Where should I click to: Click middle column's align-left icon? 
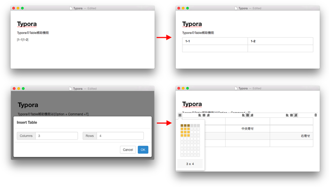coord(243,115)
